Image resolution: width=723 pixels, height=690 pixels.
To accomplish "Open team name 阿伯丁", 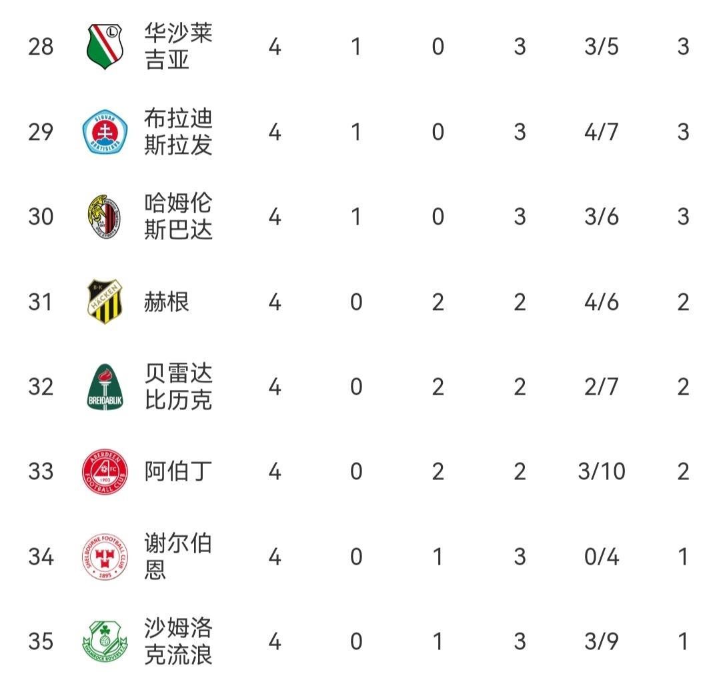I will click(178, 472).
